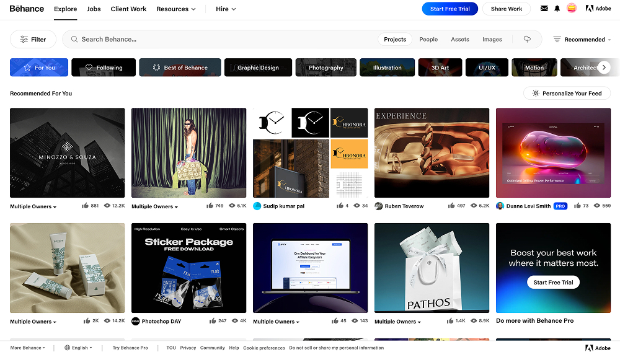The image size is (620, 352).
Task: Click Ruben Teverow avatar
Action: coord(378,206)
